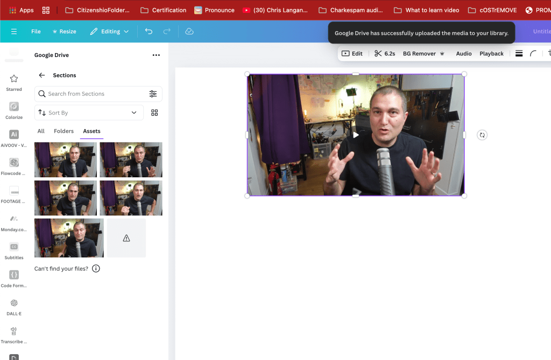The height and width of the screenshot is (360, 551).
Task: Open the Resize option
Action: pos(65,32)
